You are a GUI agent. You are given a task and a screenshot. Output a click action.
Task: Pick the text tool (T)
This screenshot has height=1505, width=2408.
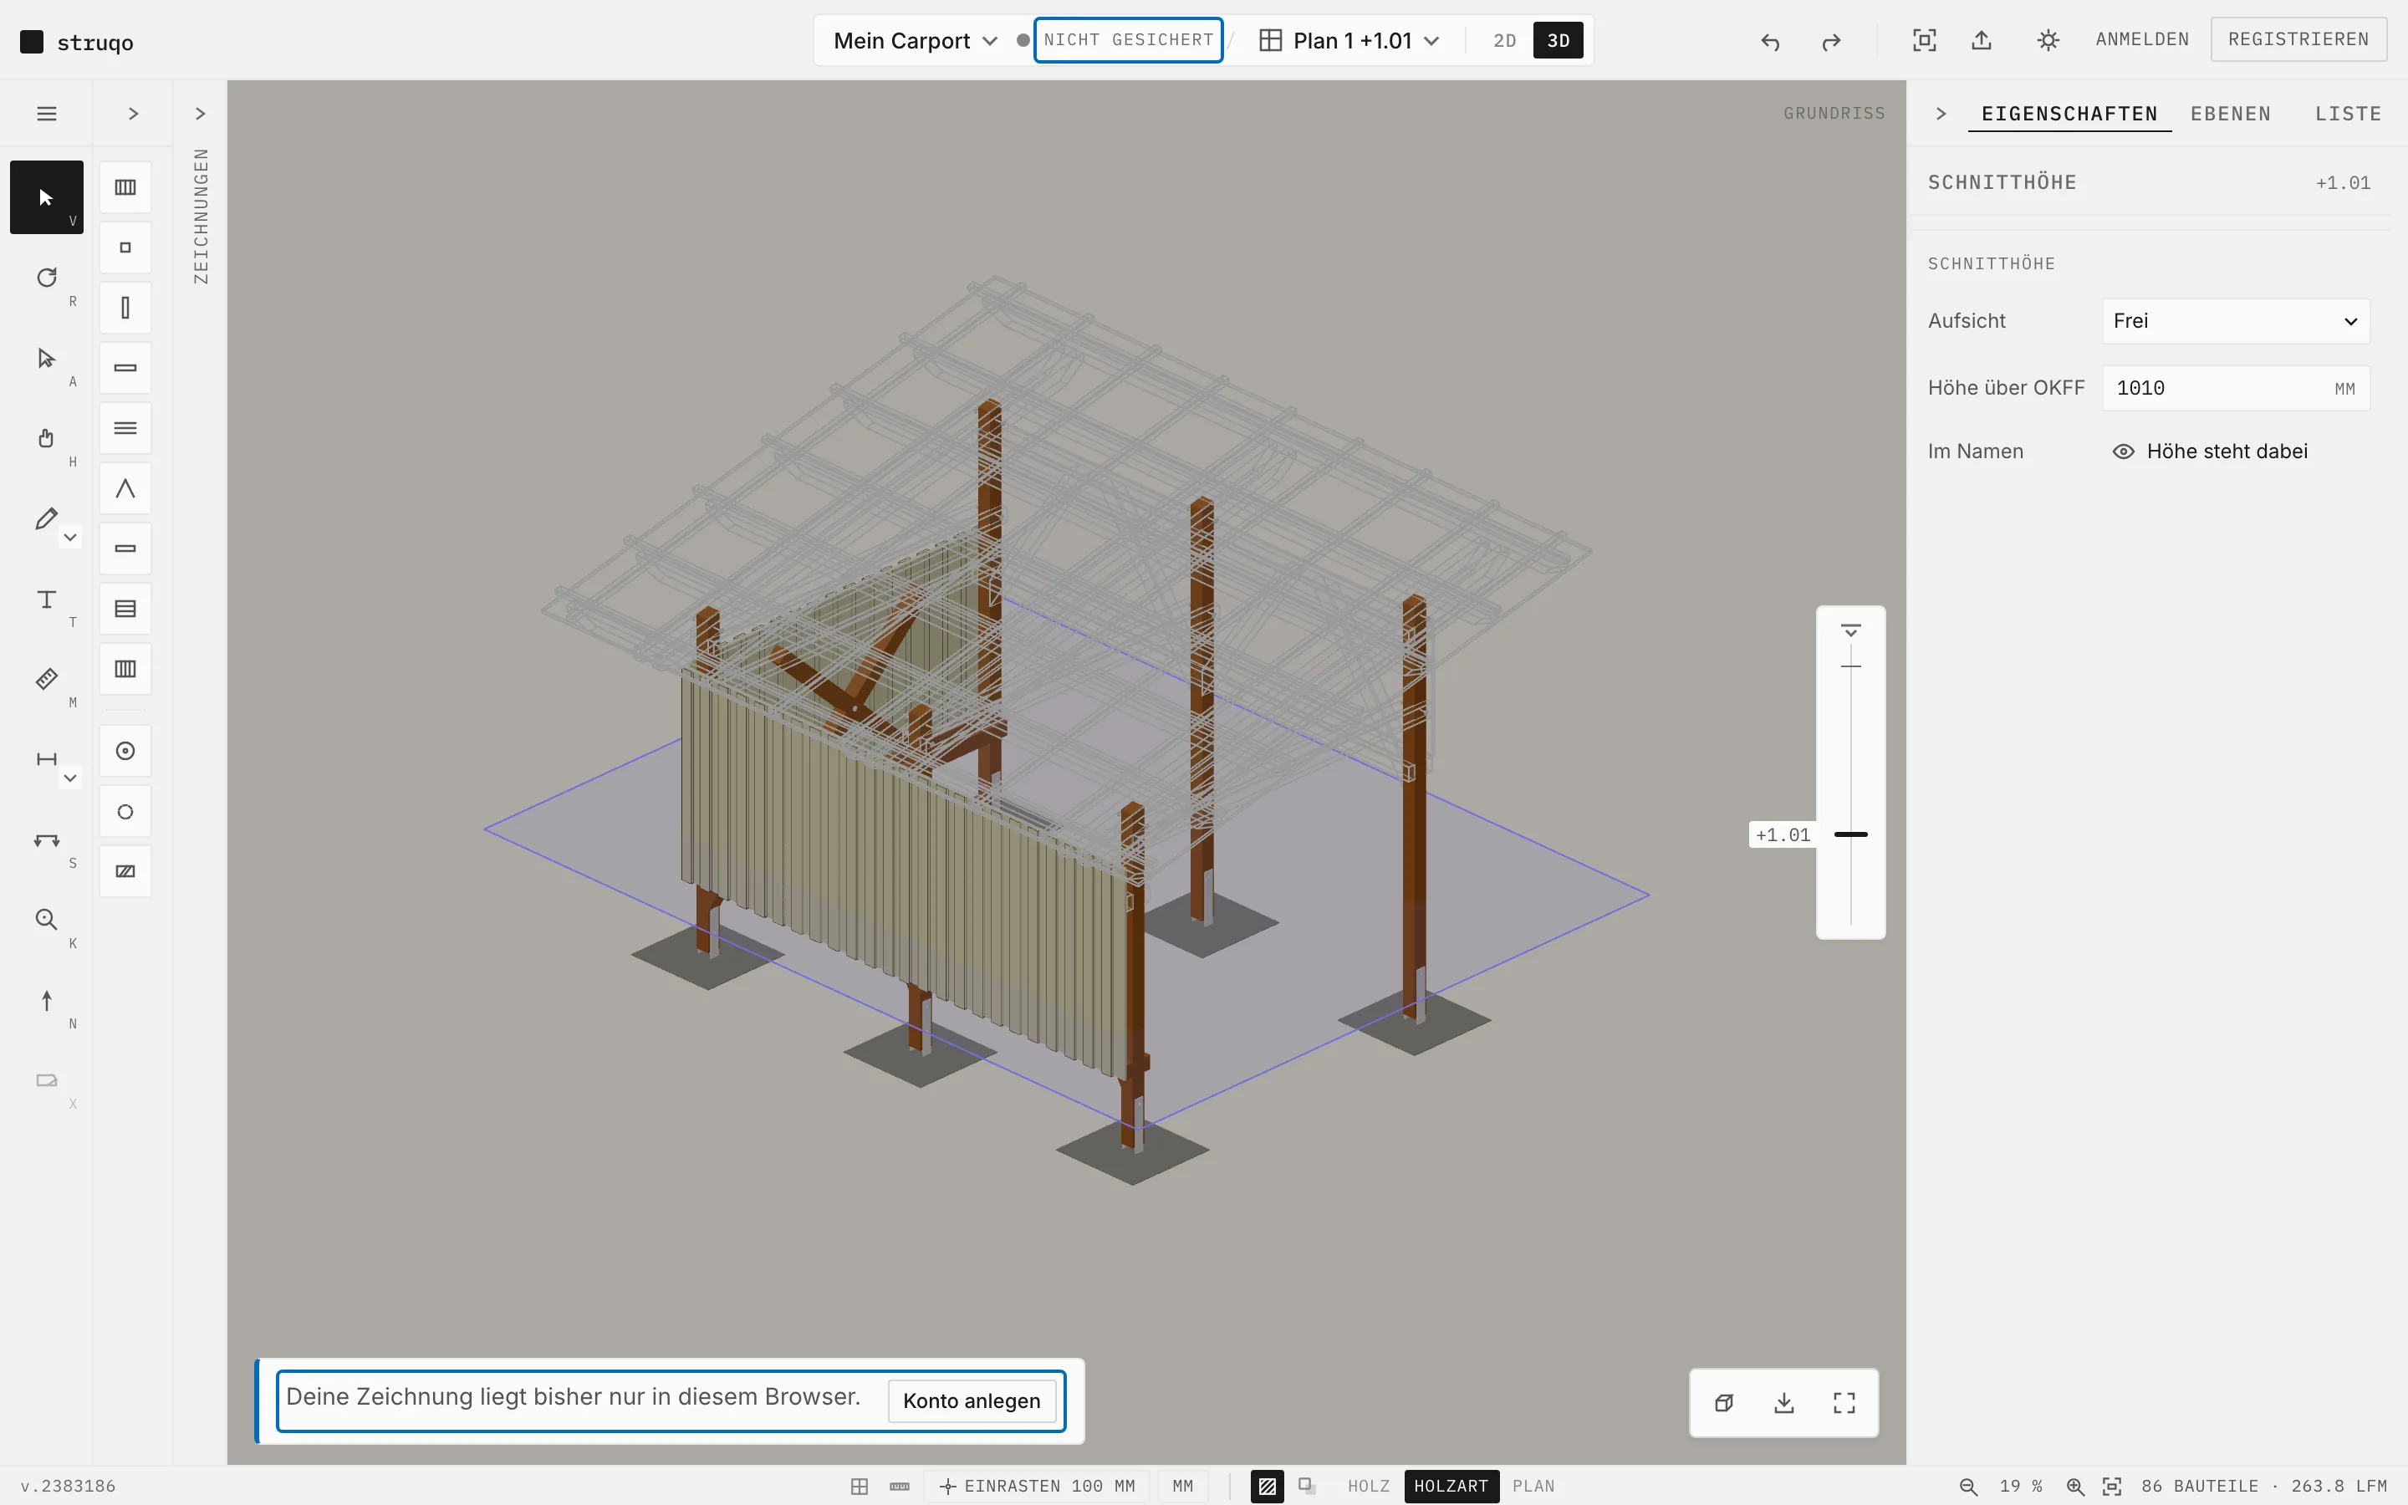(x=47, y=599)
